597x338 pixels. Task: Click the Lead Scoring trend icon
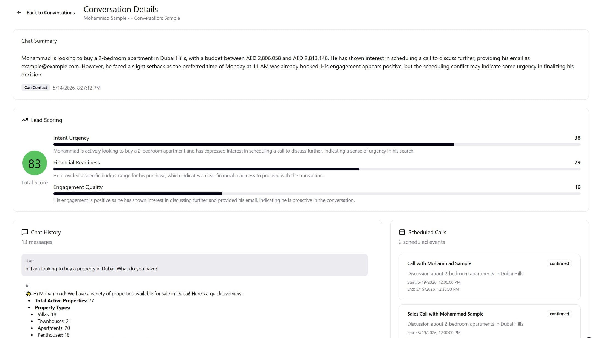tap(25, 120)
